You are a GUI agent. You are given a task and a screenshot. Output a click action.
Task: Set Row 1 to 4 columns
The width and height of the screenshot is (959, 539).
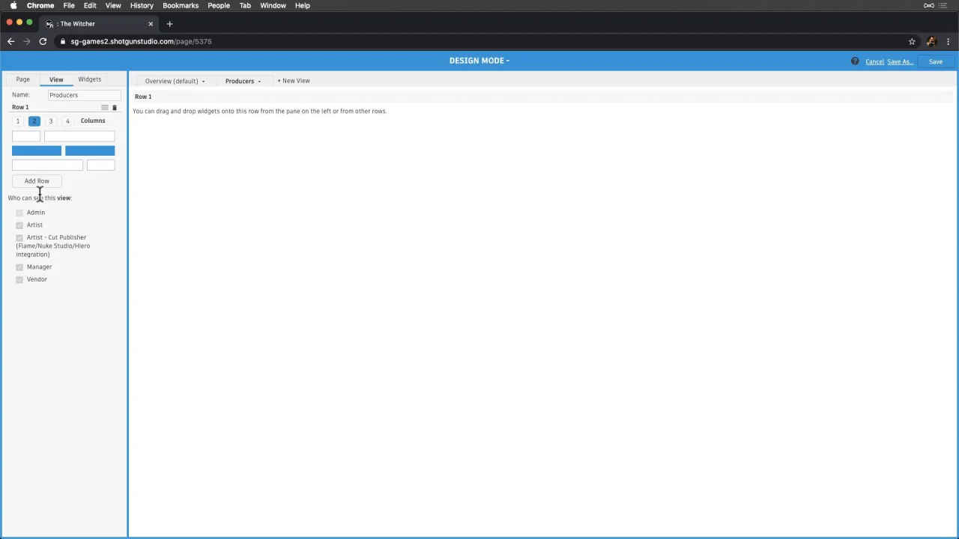(67, 121)
